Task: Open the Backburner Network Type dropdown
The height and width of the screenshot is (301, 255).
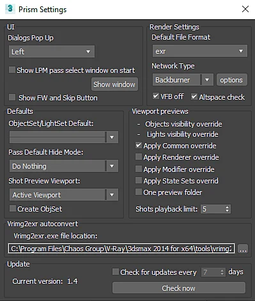Action: [x=183, y=80]
